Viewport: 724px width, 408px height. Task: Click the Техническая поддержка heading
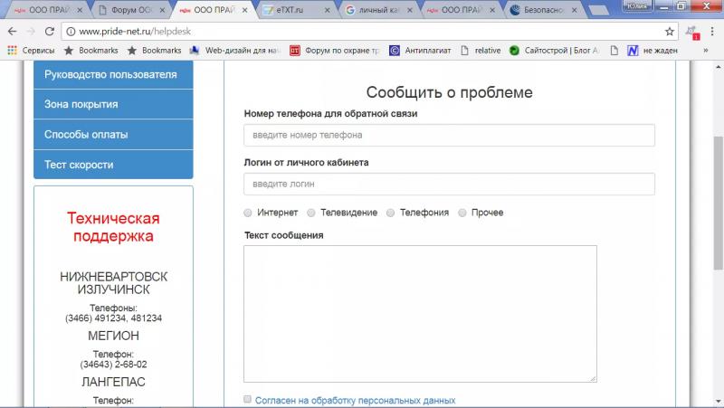[114, 227]
